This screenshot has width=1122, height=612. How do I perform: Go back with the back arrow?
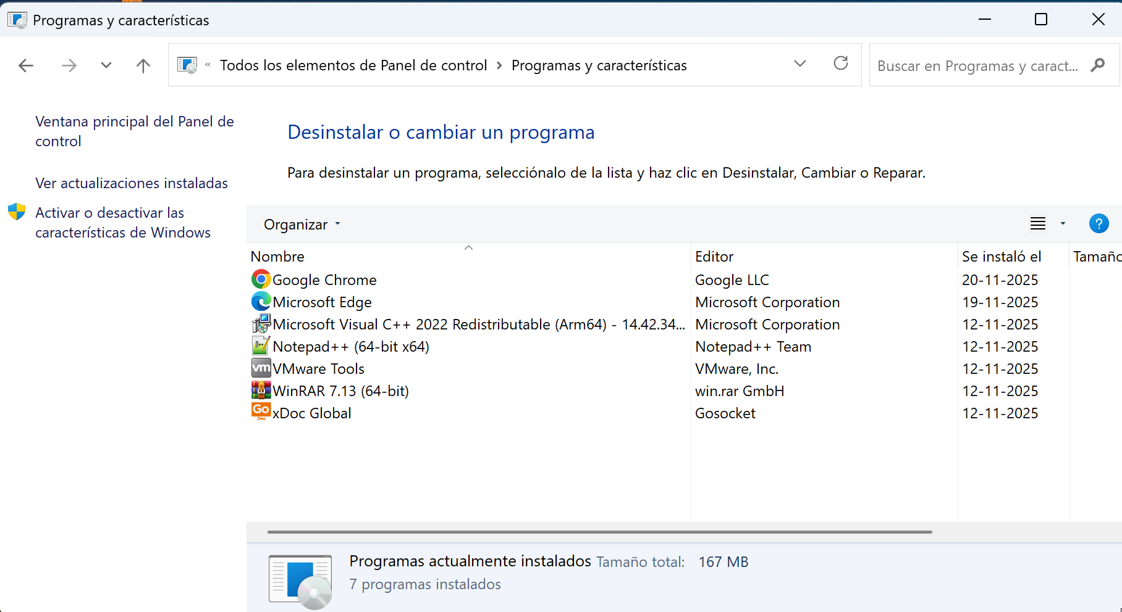[26, 65]
